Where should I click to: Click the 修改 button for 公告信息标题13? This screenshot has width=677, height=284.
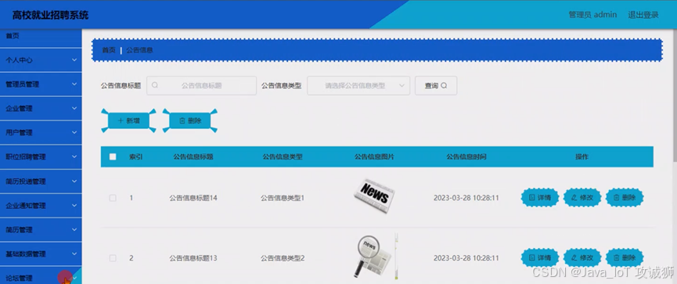point(582,257)
